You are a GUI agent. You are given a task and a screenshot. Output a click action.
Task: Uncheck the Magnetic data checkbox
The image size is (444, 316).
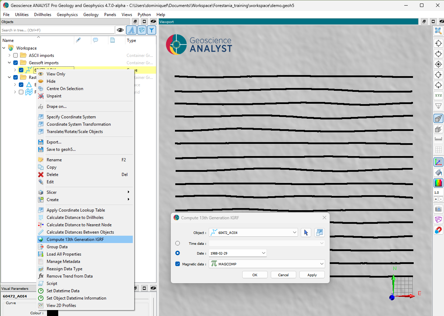(x=178, y=264)
